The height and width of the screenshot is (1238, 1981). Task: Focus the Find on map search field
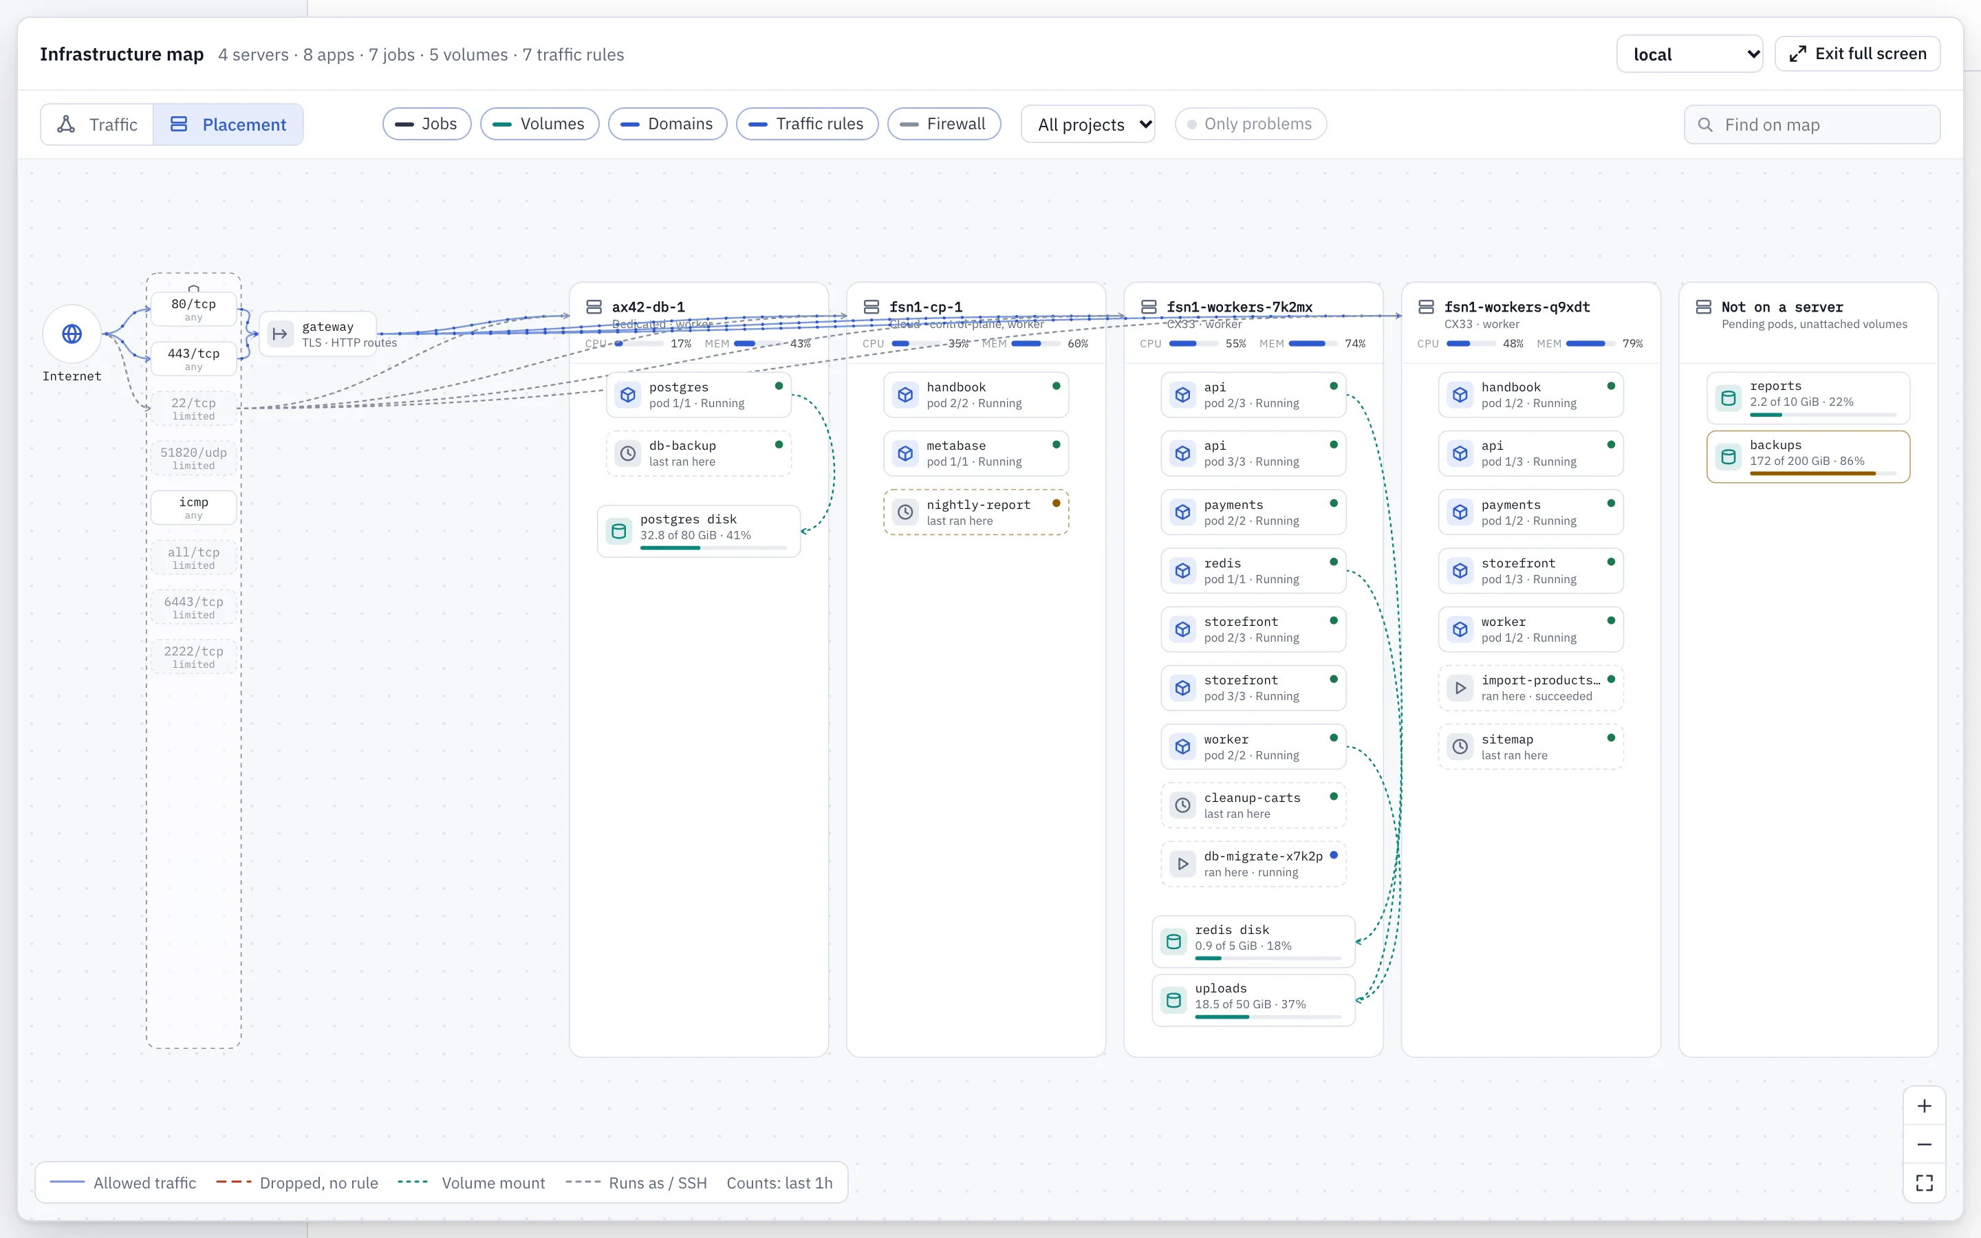tap(1812, 124)
